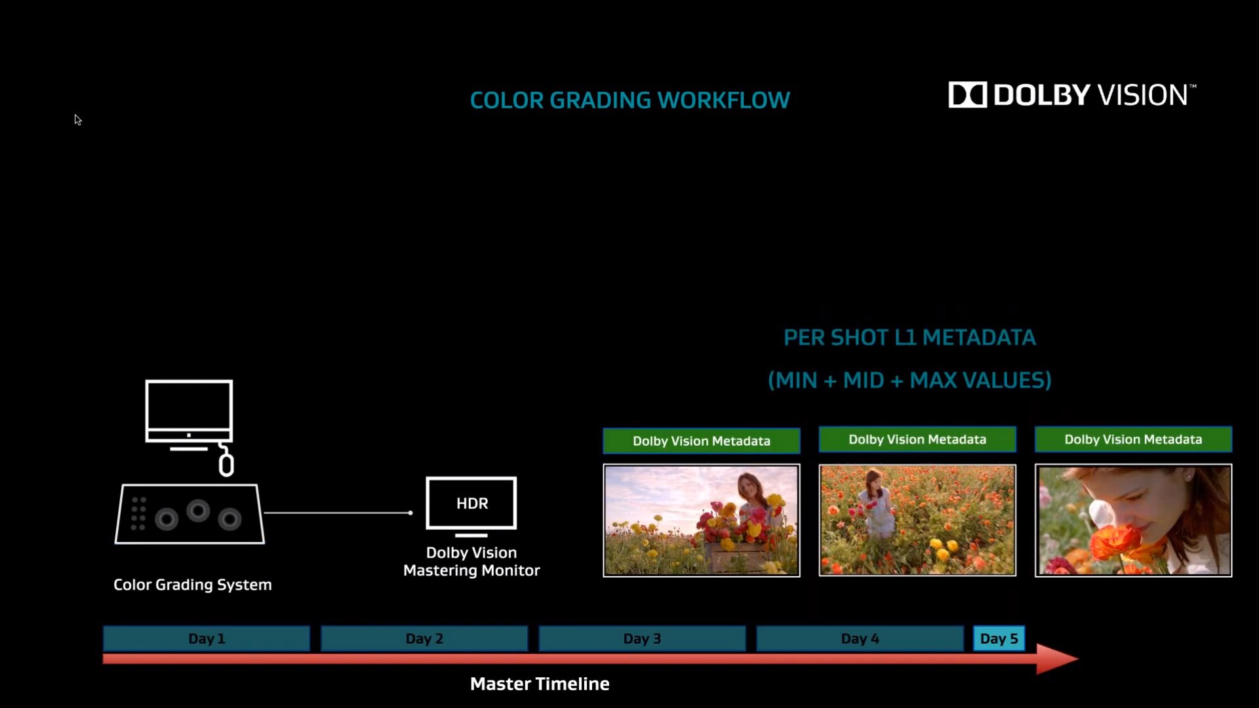This screenshot has width=1259, height=708.
Task: Click the HDR mastering monitor icon
Action: [471, 506]
